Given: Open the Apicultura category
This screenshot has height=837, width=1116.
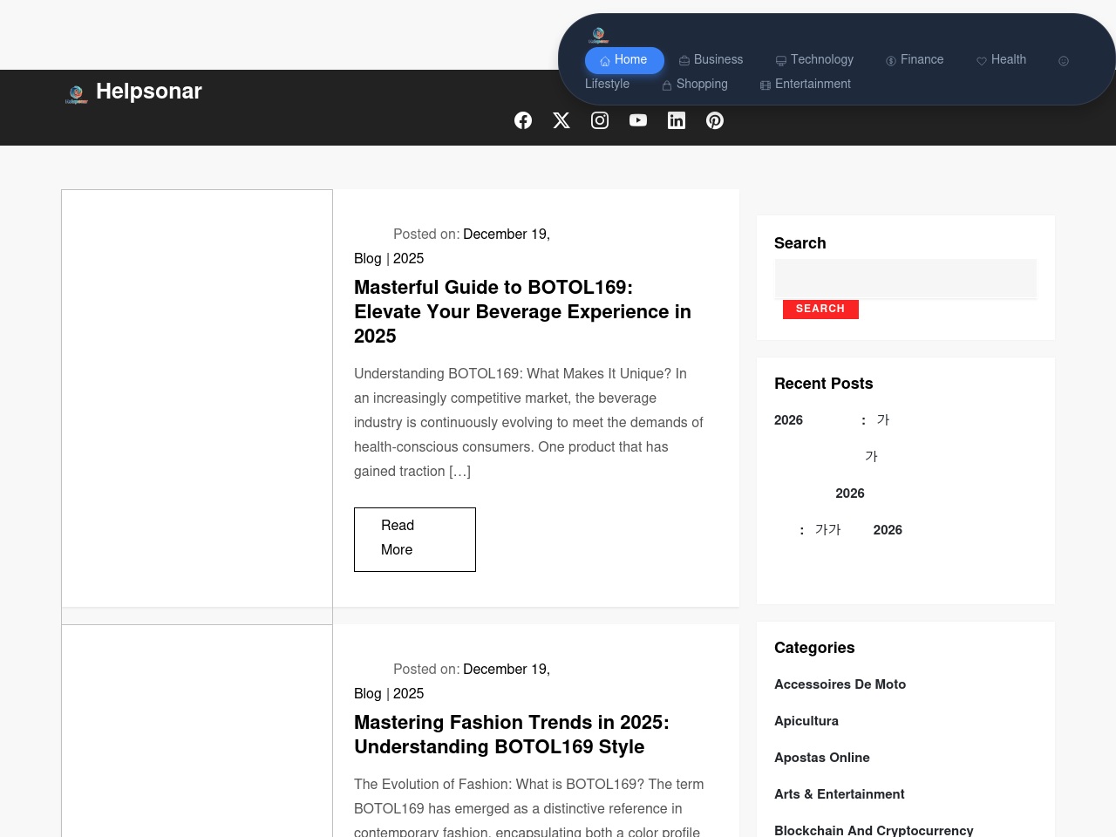Looking at the screenshot, I should pos(806,721).
